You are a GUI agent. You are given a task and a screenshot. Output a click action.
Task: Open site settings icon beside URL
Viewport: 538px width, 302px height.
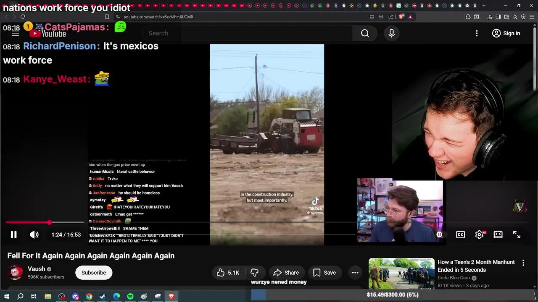pos(118,17)
